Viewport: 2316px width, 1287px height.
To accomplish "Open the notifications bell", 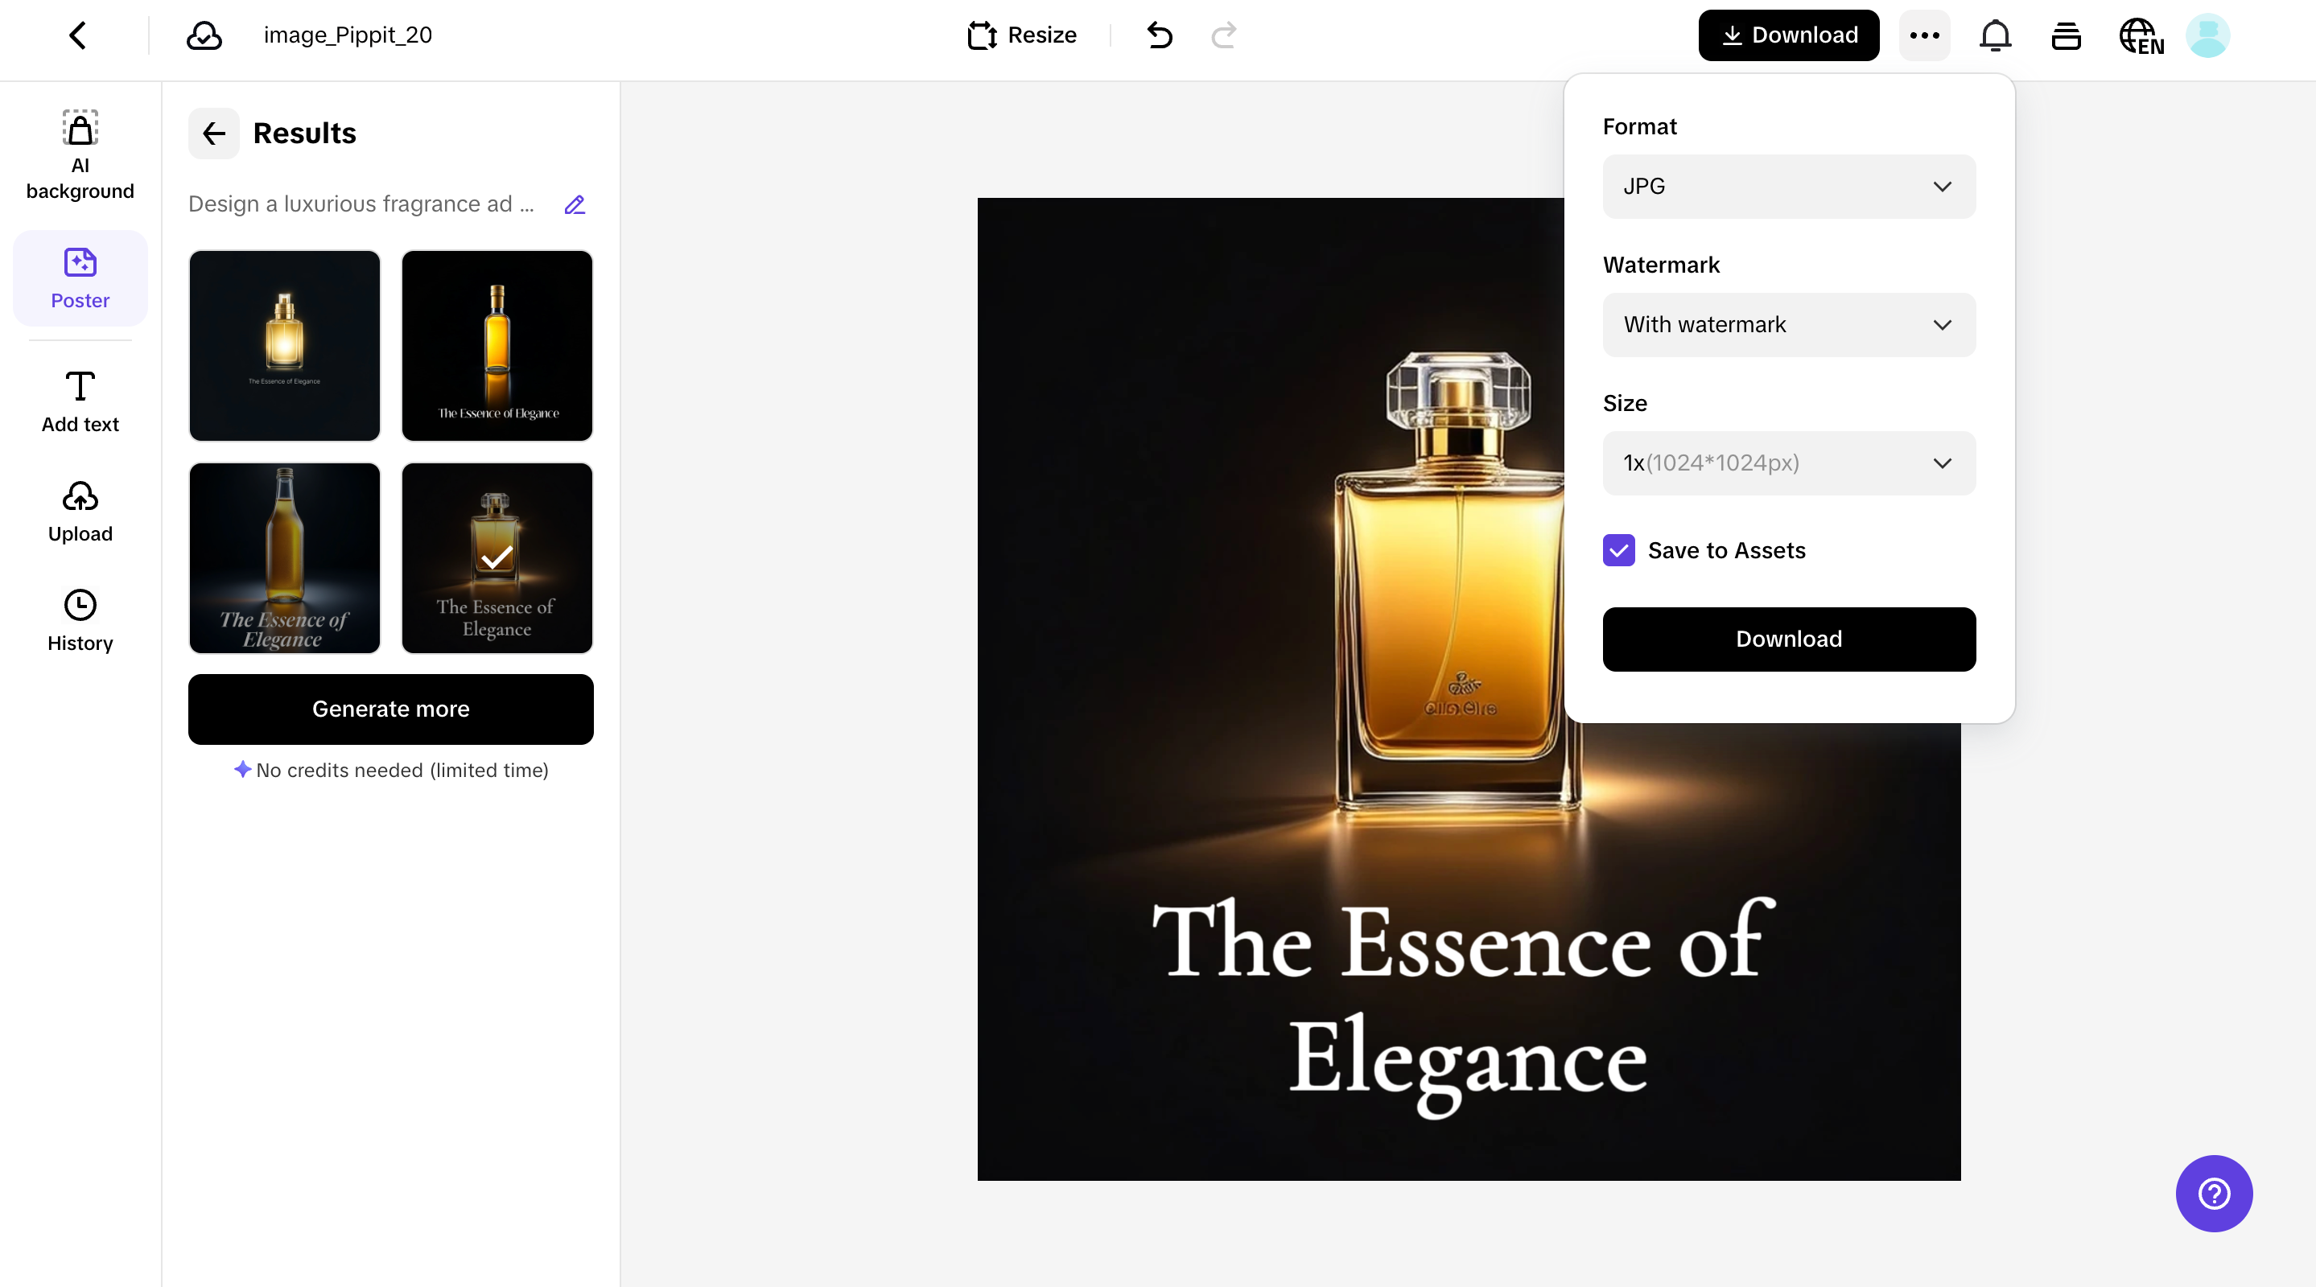I will (x=1995, y=35).
